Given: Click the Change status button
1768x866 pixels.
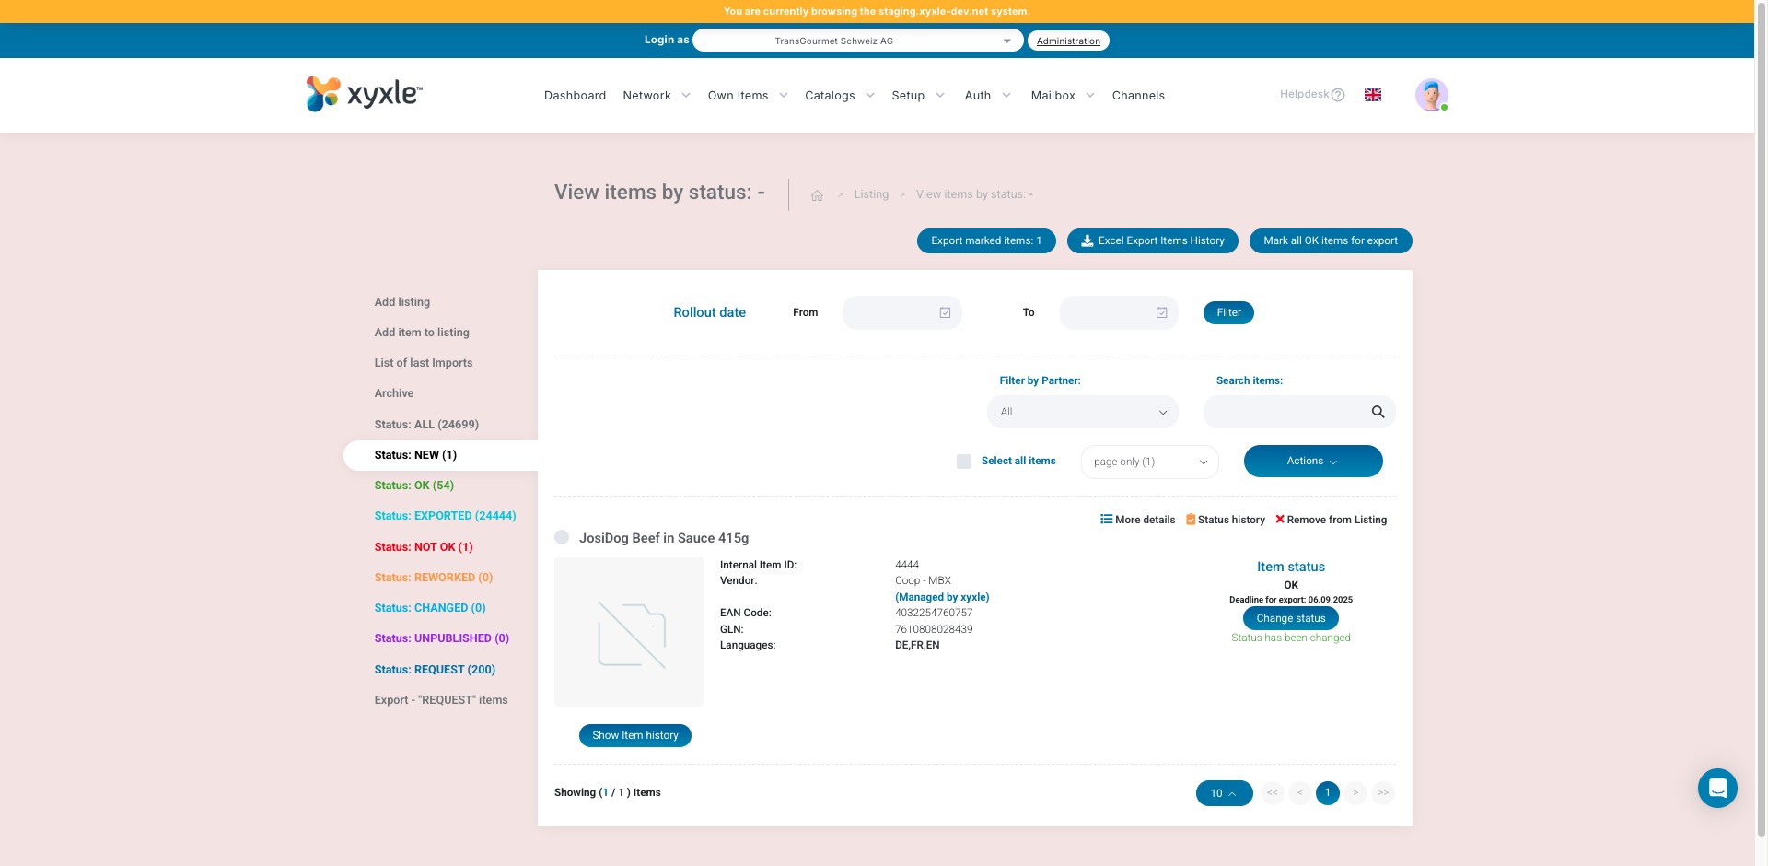Looking at the screenshot, I should tap(1291, 618).
